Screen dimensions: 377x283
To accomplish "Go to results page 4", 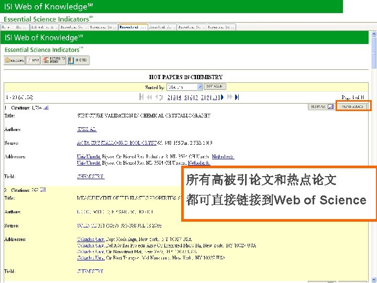I will tap(180, 97).
